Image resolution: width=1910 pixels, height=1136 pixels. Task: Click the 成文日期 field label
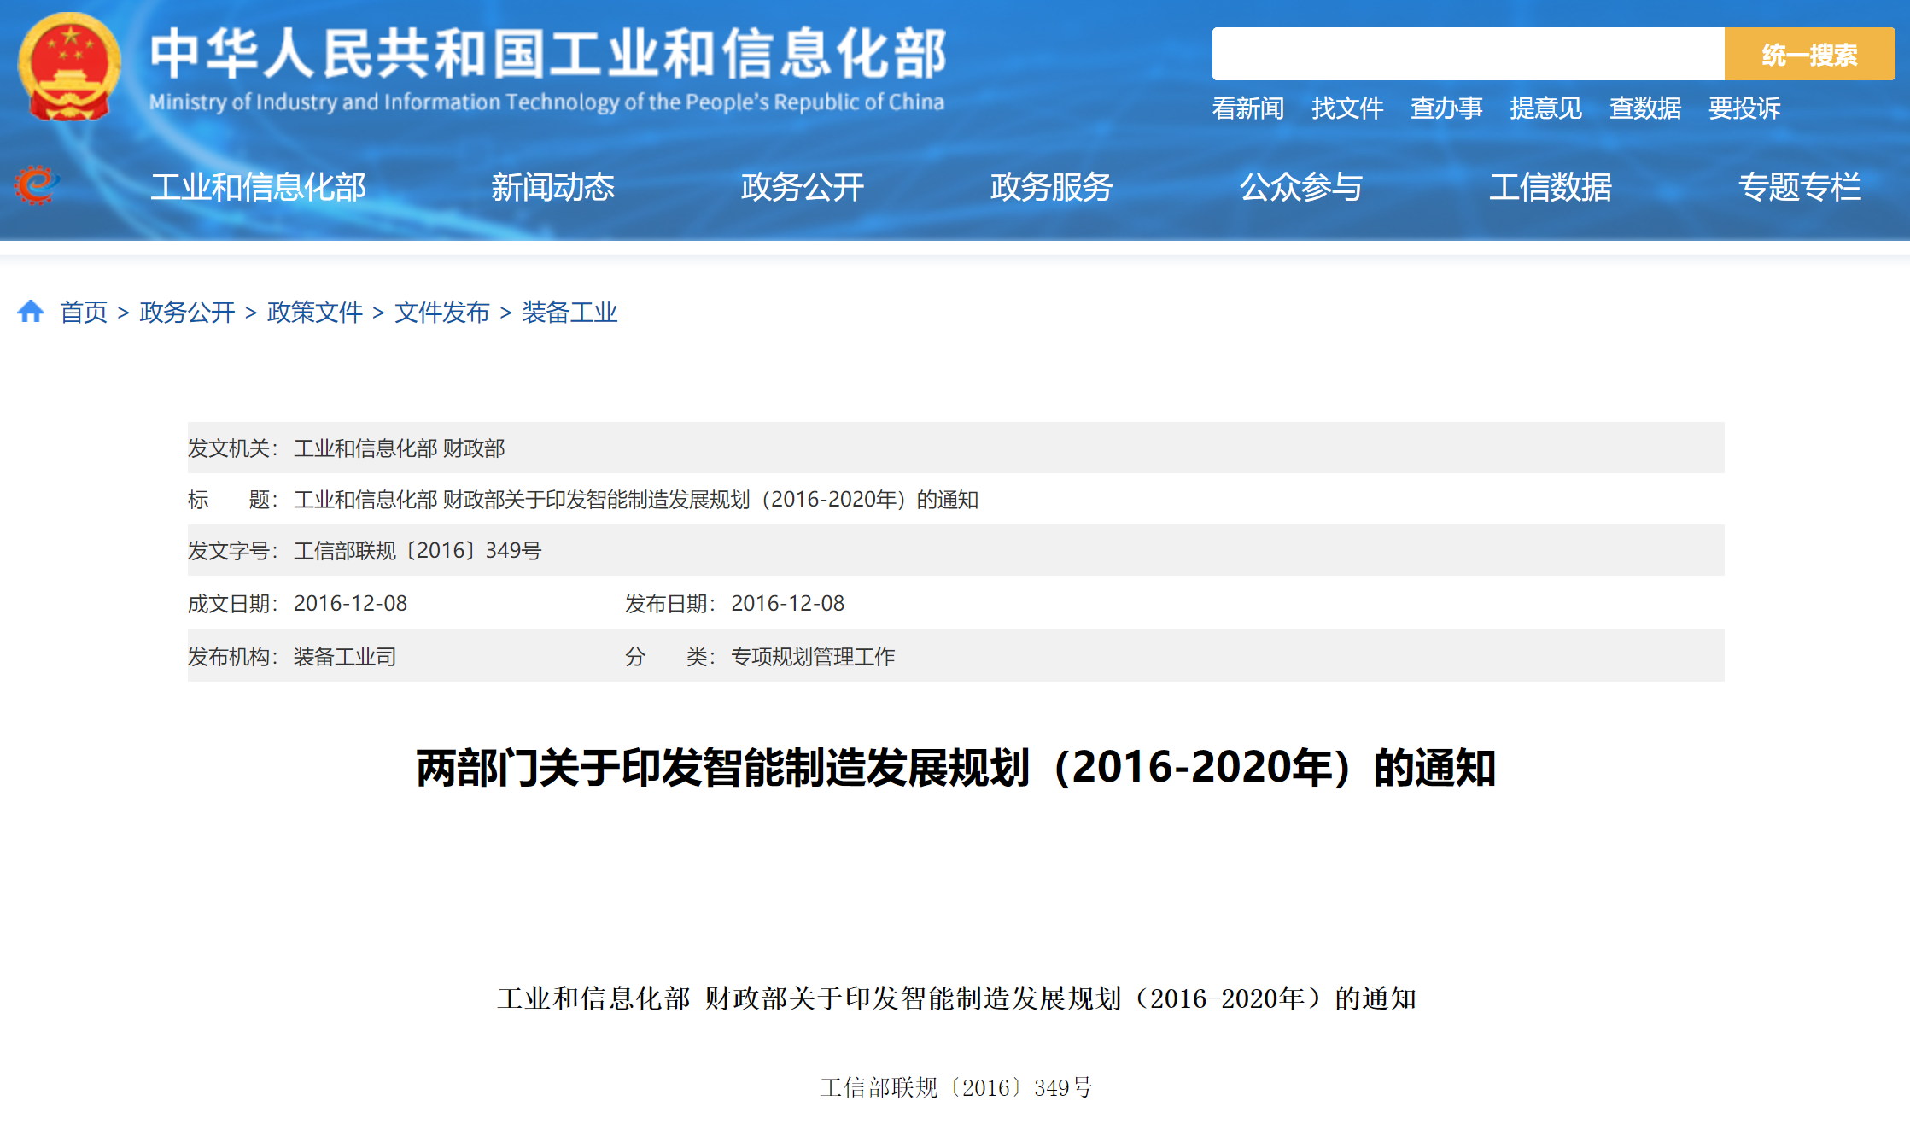click(232, 603)
